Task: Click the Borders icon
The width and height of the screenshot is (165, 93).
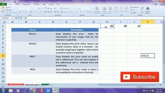Action: (x=31, y=12)
